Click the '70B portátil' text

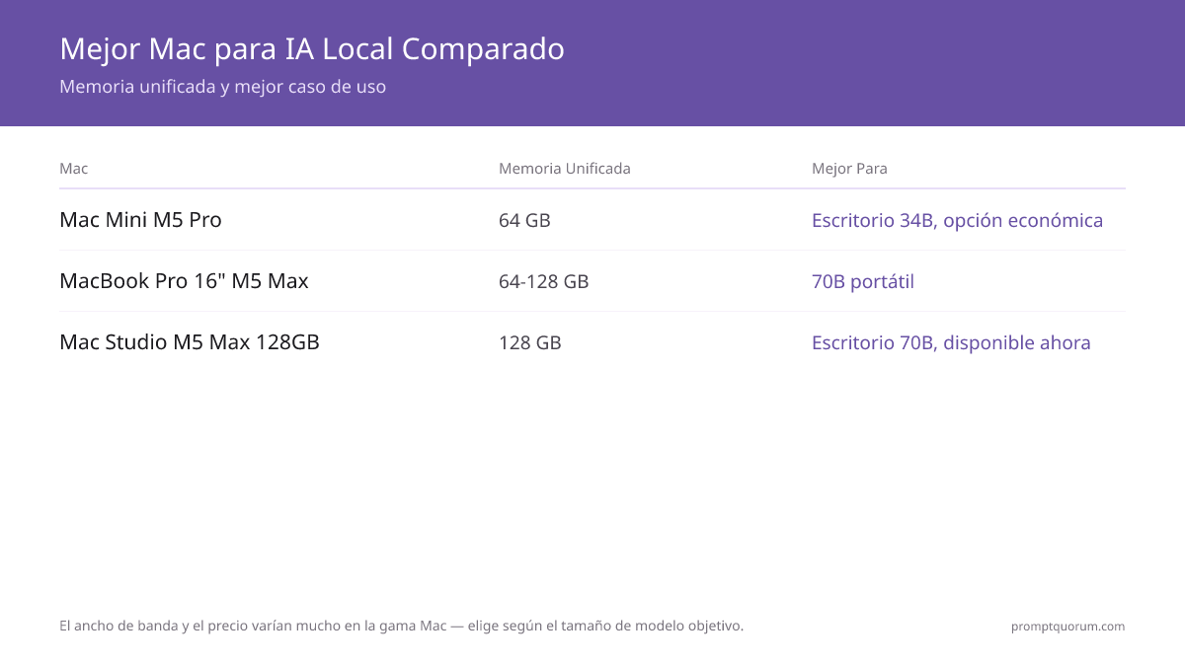(x=863, y=282)
